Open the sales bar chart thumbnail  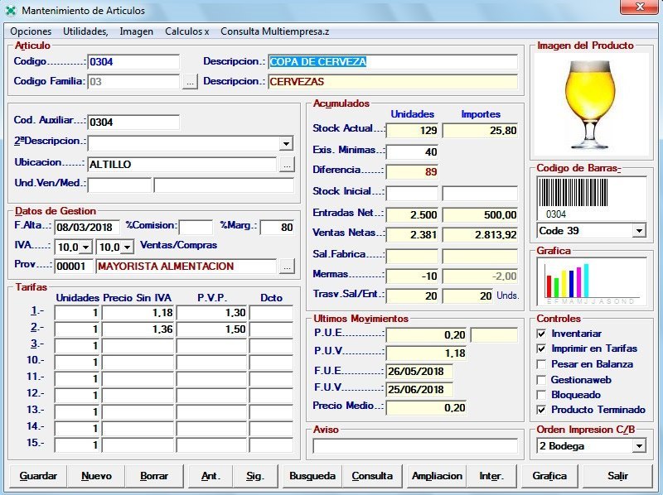591,281
